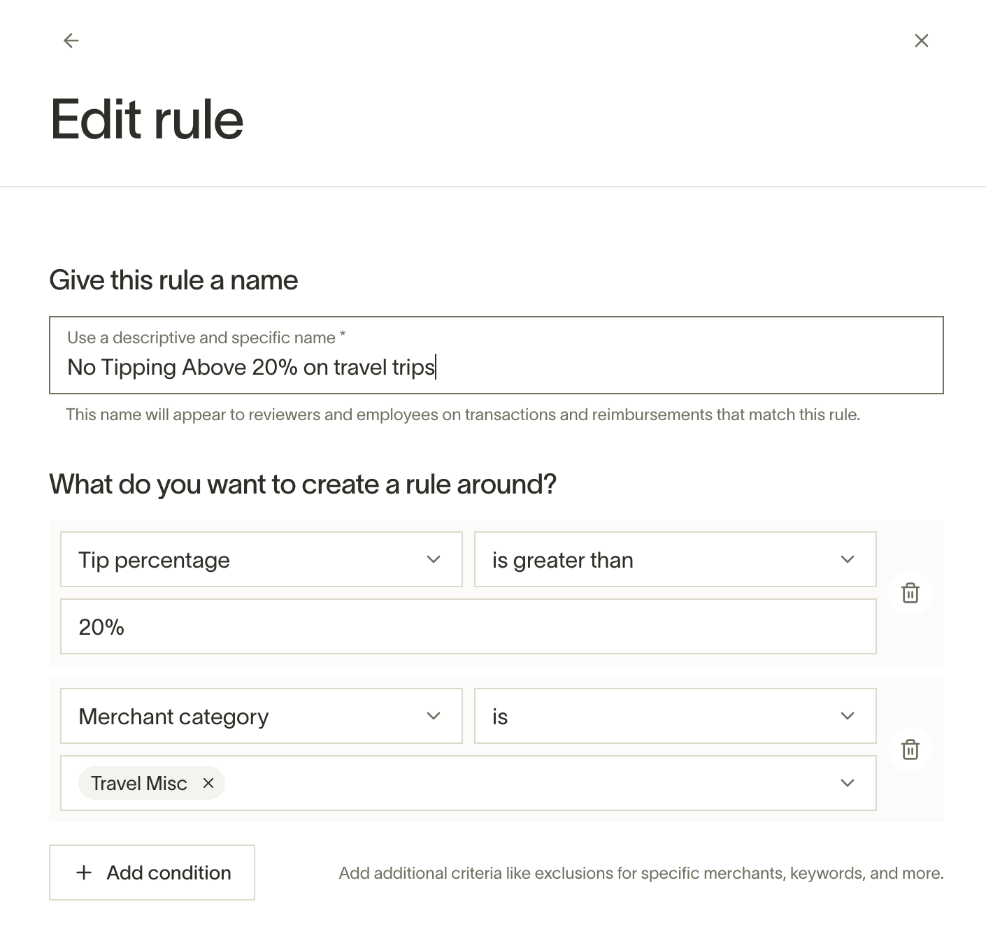Image resolution: width=986 pixels, height=927 pixels.
Task: Close the Edit rule dialog
Action: 921,41
